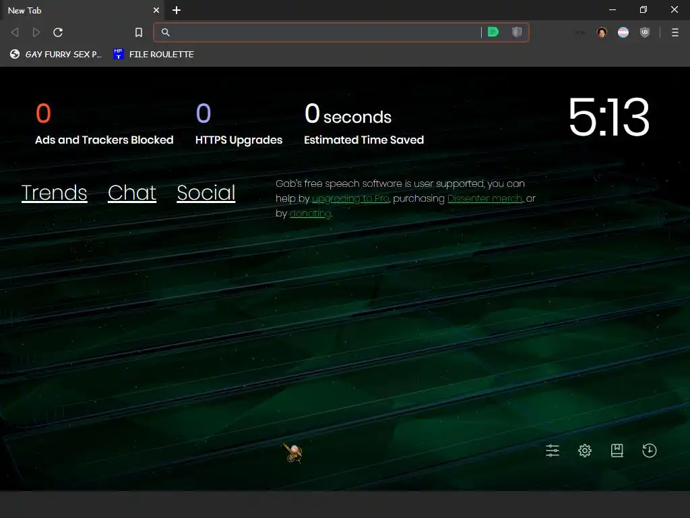Click the Estimated Time Saved label
This screenshot has width=690, height=518.
[x=364, y=140]
